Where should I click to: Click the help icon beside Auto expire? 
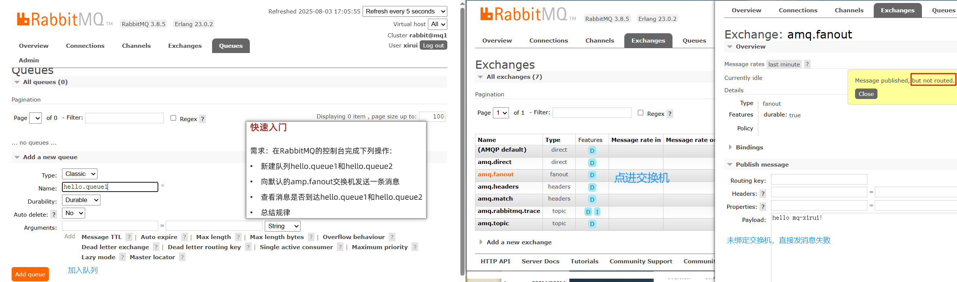[184, 237]
